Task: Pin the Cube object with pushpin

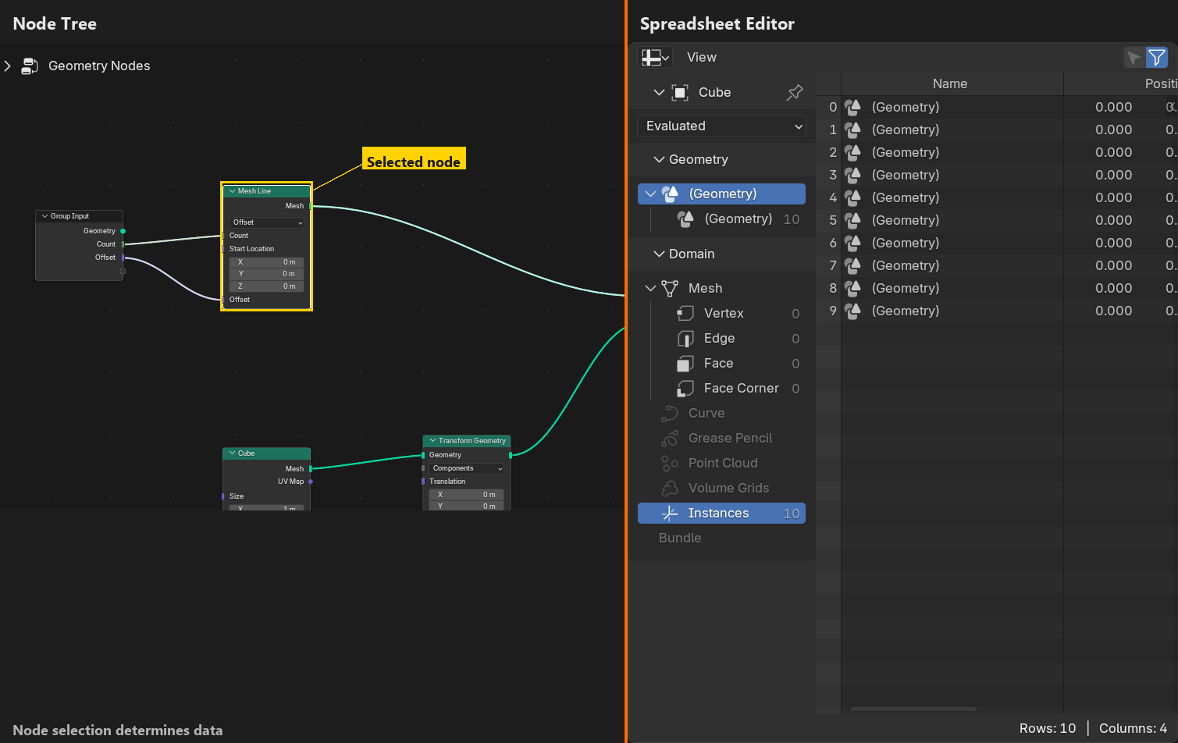Action: point(795,93)
